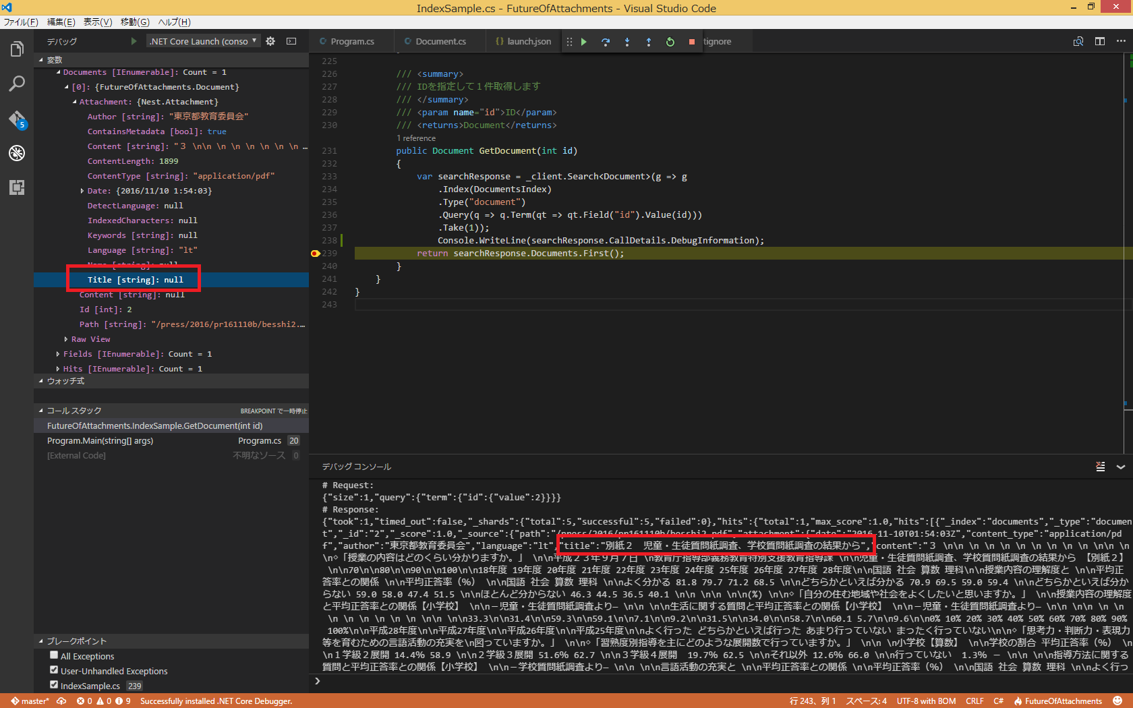Open the Search view in activity bar
The width and height of the screenshot is (1133, 708).
click(x=17, y=84)
